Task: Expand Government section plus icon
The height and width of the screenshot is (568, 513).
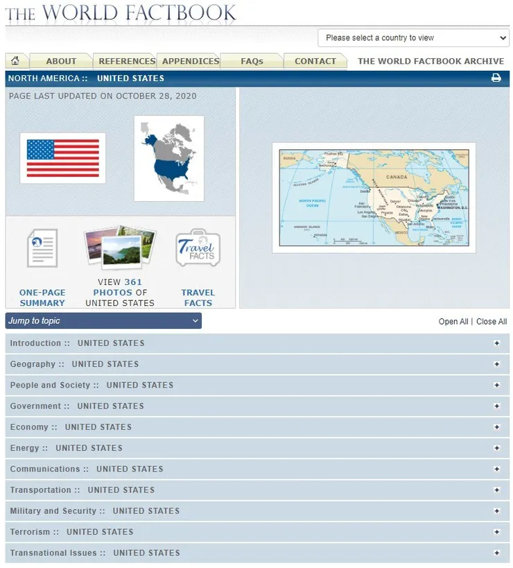Action: [x=496, y=406]
